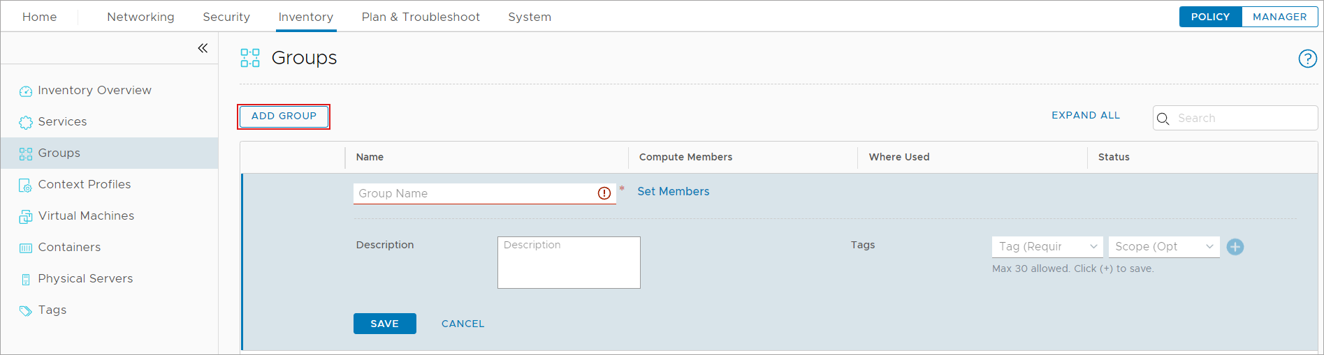Click the Tags sidebar icon
The height and width of the screenshot is (355, 1324).
pos(26,311)
